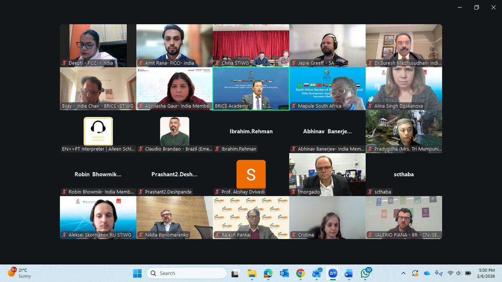Click the 'Japie Greeff - SA' name label
This screenshot has height=282, width=502.
click(x=316, y=63)
